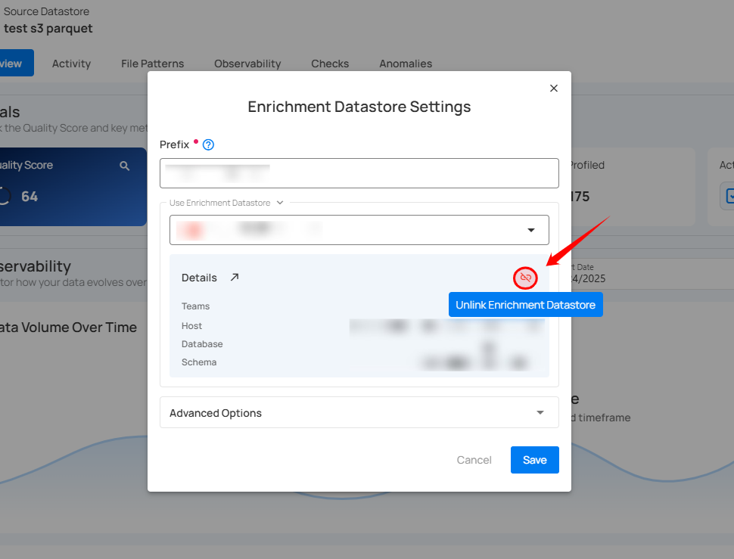Screen dimensions: 734x559
Task: Click the unlink enrichment datastore icon
Action: [x=525, y=278]
